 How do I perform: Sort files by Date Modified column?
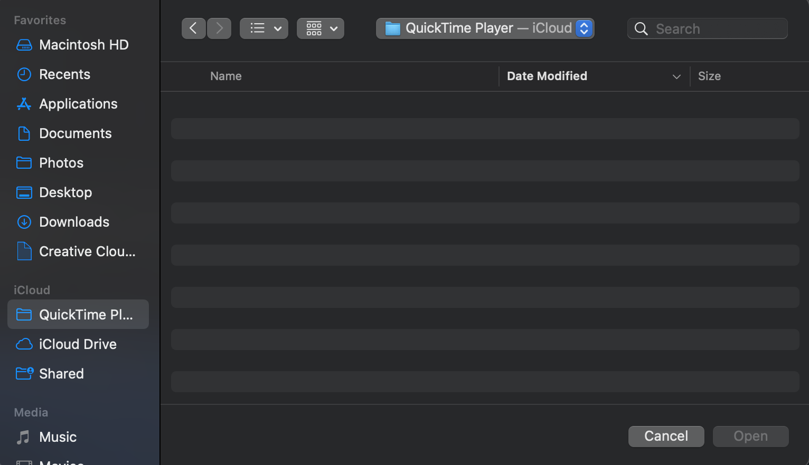pos(547,76)
